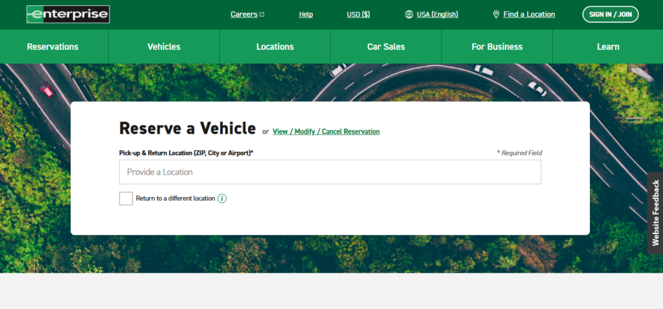Open the Reservations menu
Image resolution: width=663 pixels, height=309 pixels.
tap(53, 47)
